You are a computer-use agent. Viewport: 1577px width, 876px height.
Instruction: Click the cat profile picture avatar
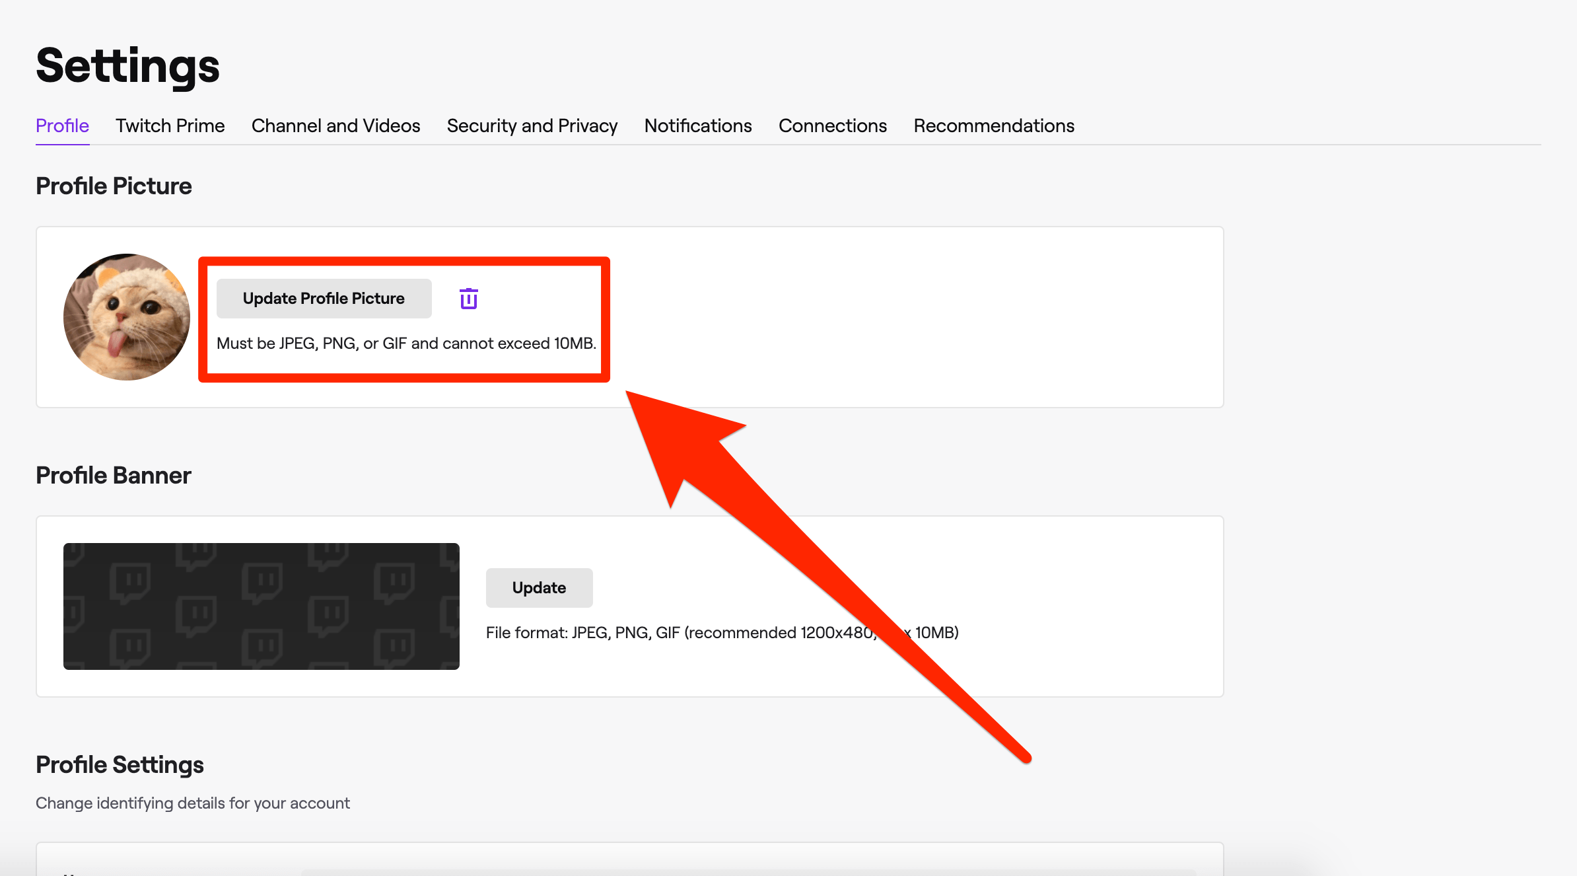tap(127, 317)
